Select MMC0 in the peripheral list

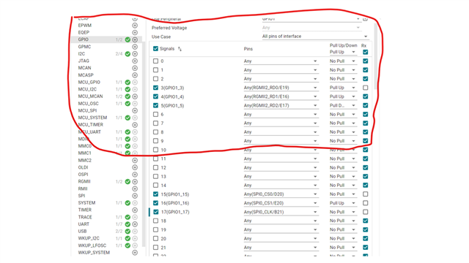[85, 146]
